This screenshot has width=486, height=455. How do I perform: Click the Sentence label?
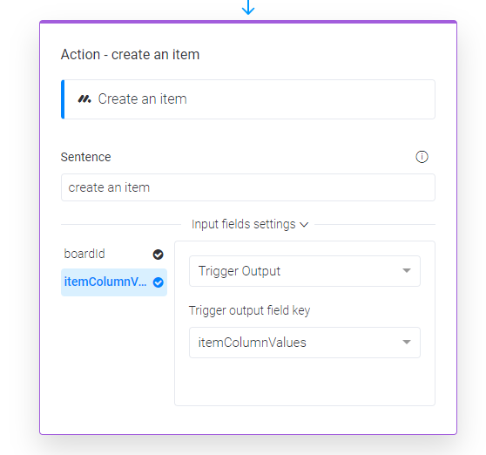[85, 157]
